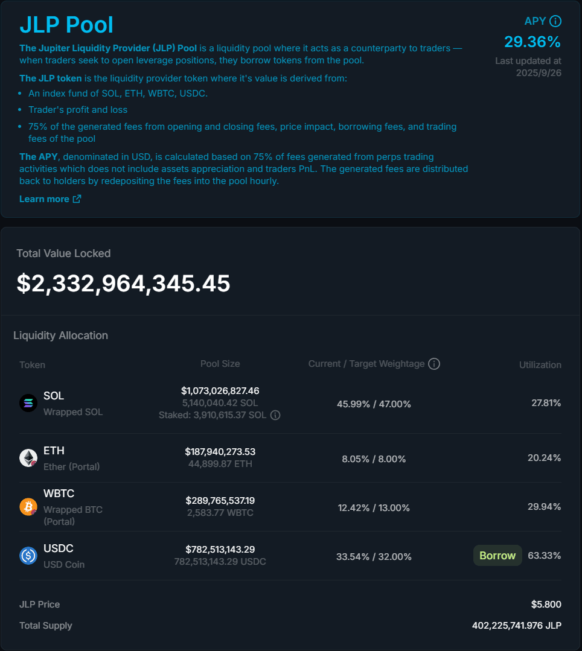Click the USDC token logo
582x651 pixels.
pyautogui.click(x=28, y=556)
